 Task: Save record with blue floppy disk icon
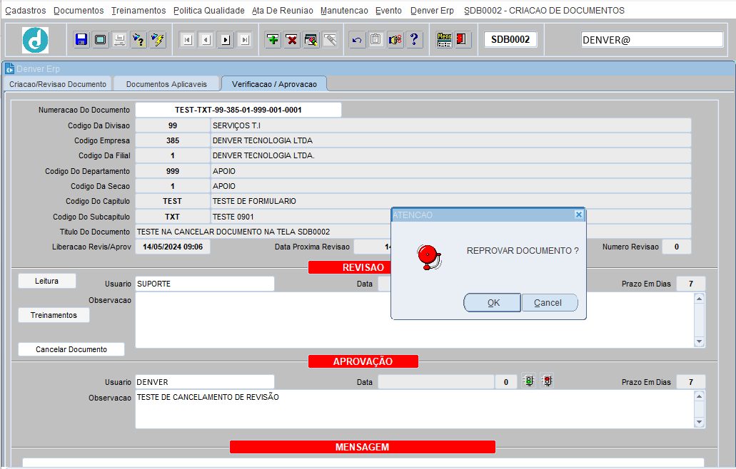(x=81, y=40)
